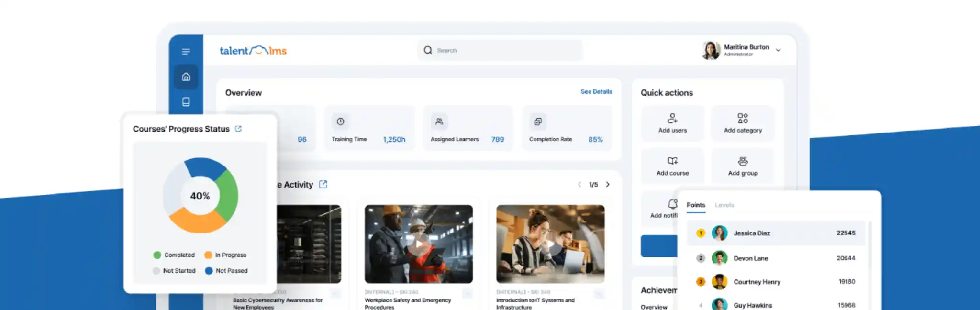Open the Introduction to IT Systems thumbnail
The image size is (980, 310).
coord(550,244)
